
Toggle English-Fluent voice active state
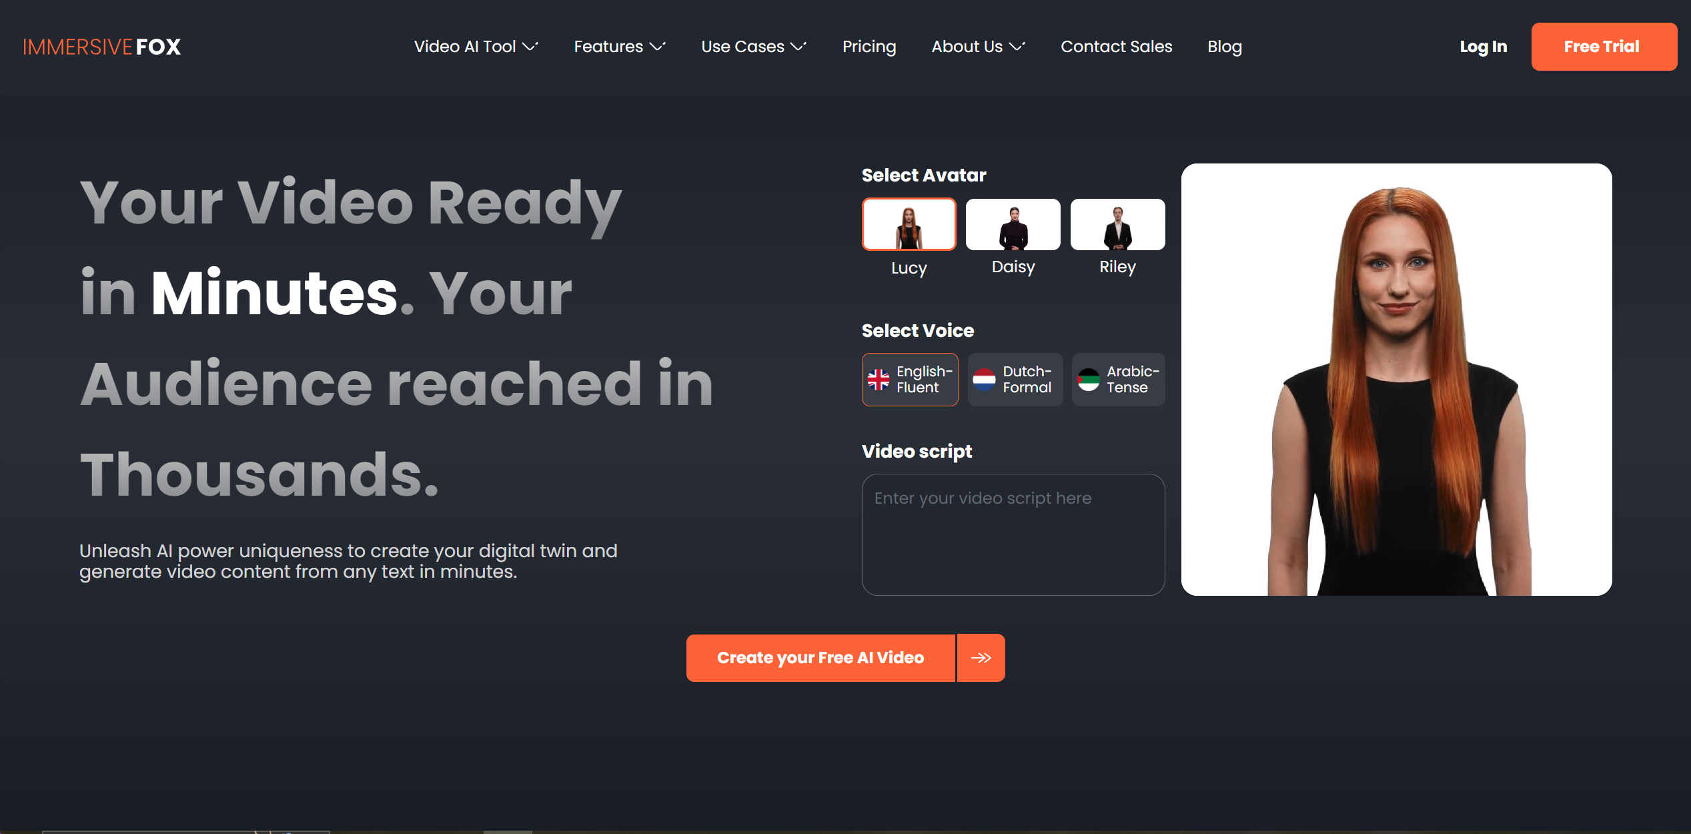point(909,379)
